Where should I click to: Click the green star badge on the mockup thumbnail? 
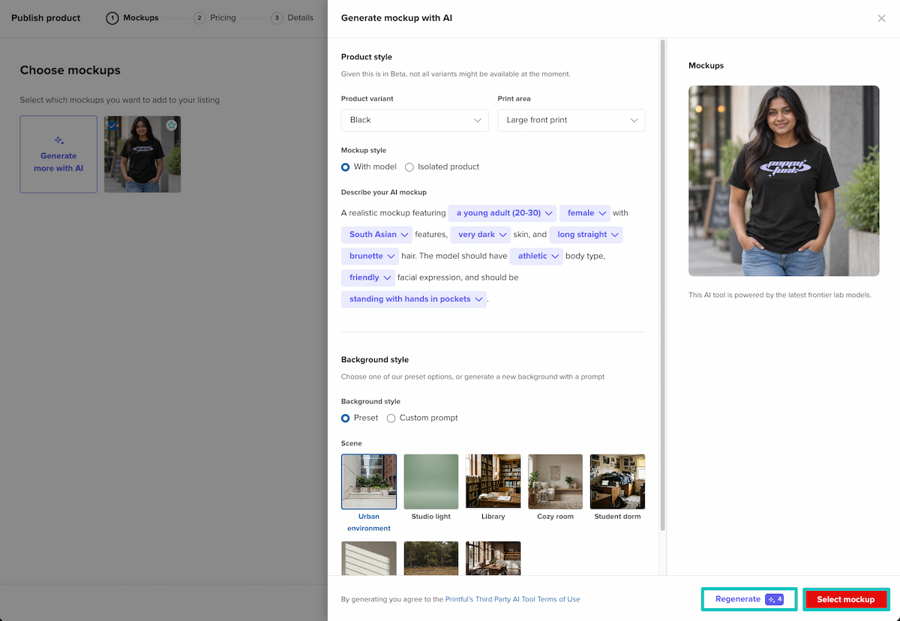click(172, 125)
